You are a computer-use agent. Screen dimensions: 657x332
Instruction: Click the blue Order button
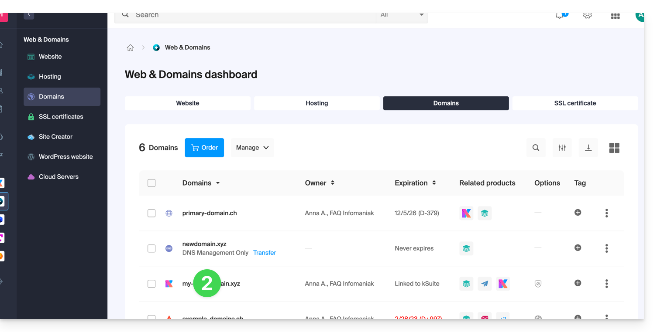204,148
